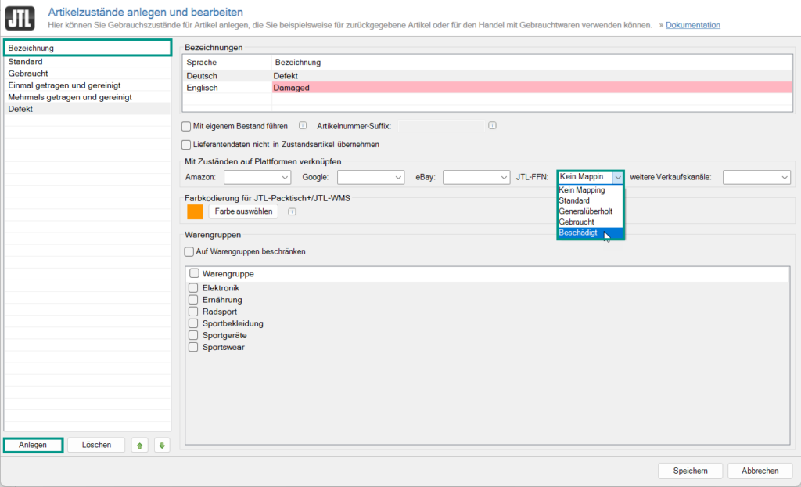Expand the Google condition dropdown
This screenshot has height=487, width=801.
(370, 178)
